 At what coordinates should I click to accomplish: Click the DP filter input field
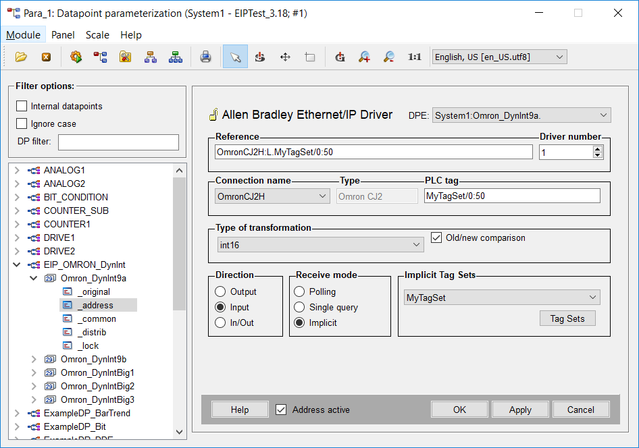pyautogui.click(x=118, y=142)
